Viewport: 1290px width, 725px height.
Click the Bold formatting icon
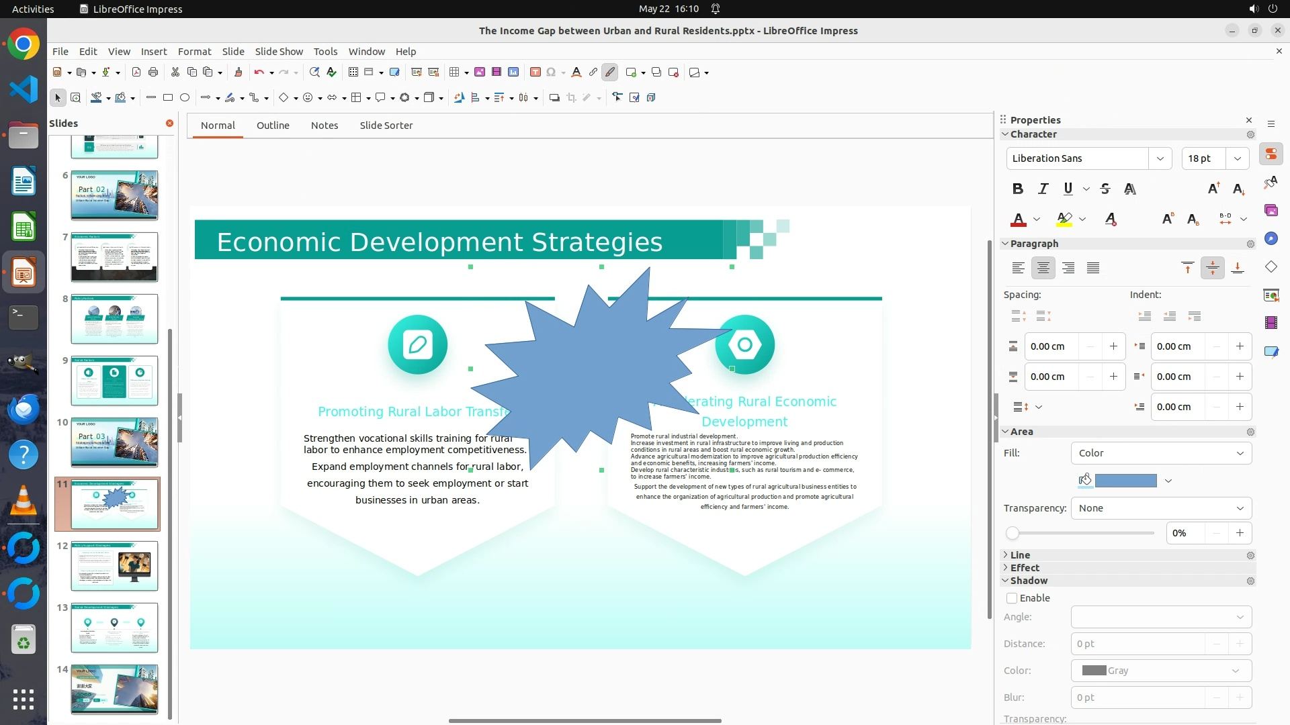[1018, 189]
